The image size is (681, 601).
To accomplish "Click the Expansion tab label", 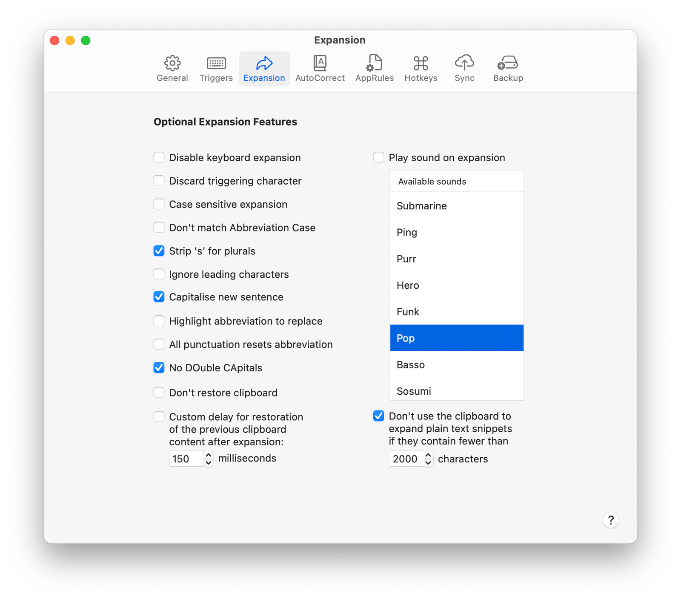I will 264,78.
